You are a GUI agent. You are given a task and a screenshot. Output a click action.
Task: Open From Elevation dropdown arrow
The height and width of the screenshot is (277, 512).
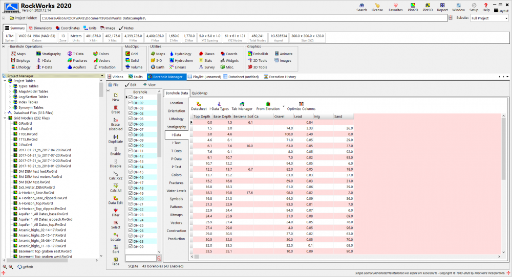[x=284, y=106]
